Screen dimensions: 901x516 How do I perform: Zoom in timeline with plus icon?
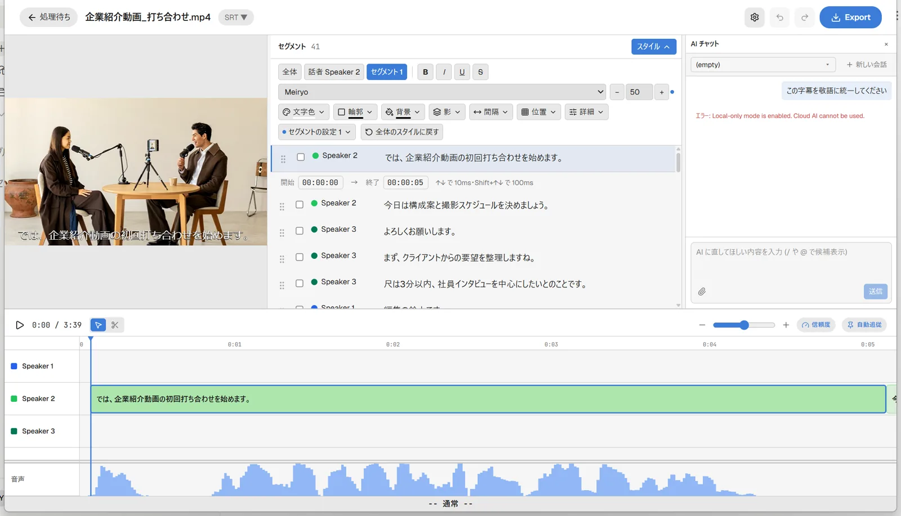point(786,325)
